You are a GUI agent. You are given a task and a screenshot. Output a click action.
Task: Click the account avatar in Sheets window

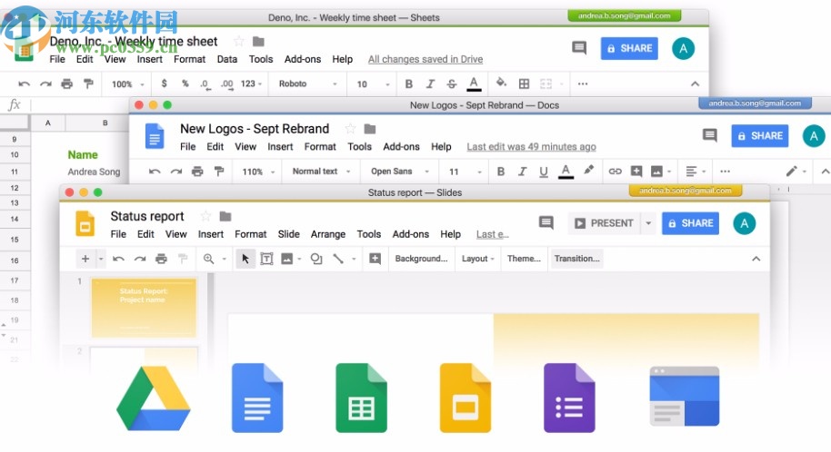(683, 49)
